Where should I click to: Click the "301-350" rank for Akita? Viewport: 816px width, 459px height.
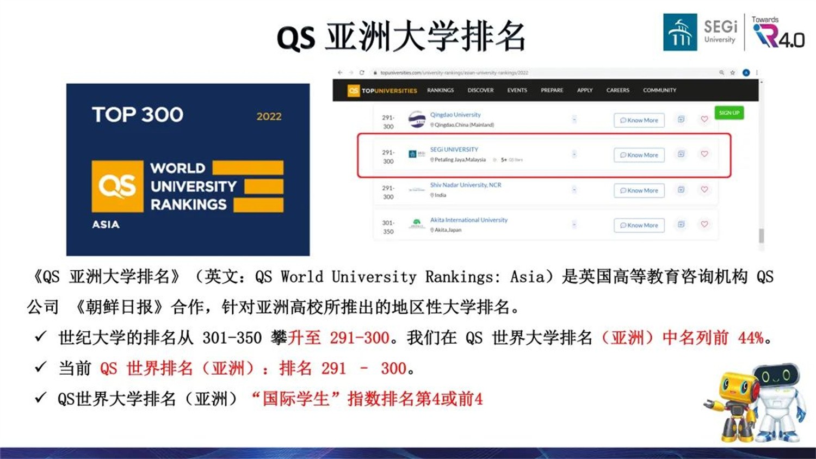(388, 227)
